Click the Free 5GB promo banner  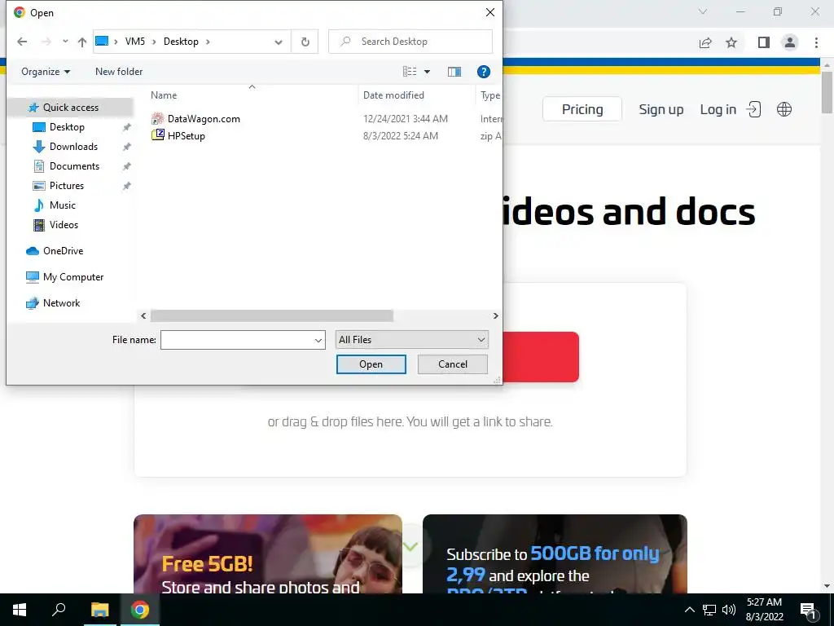pos(267,553)
